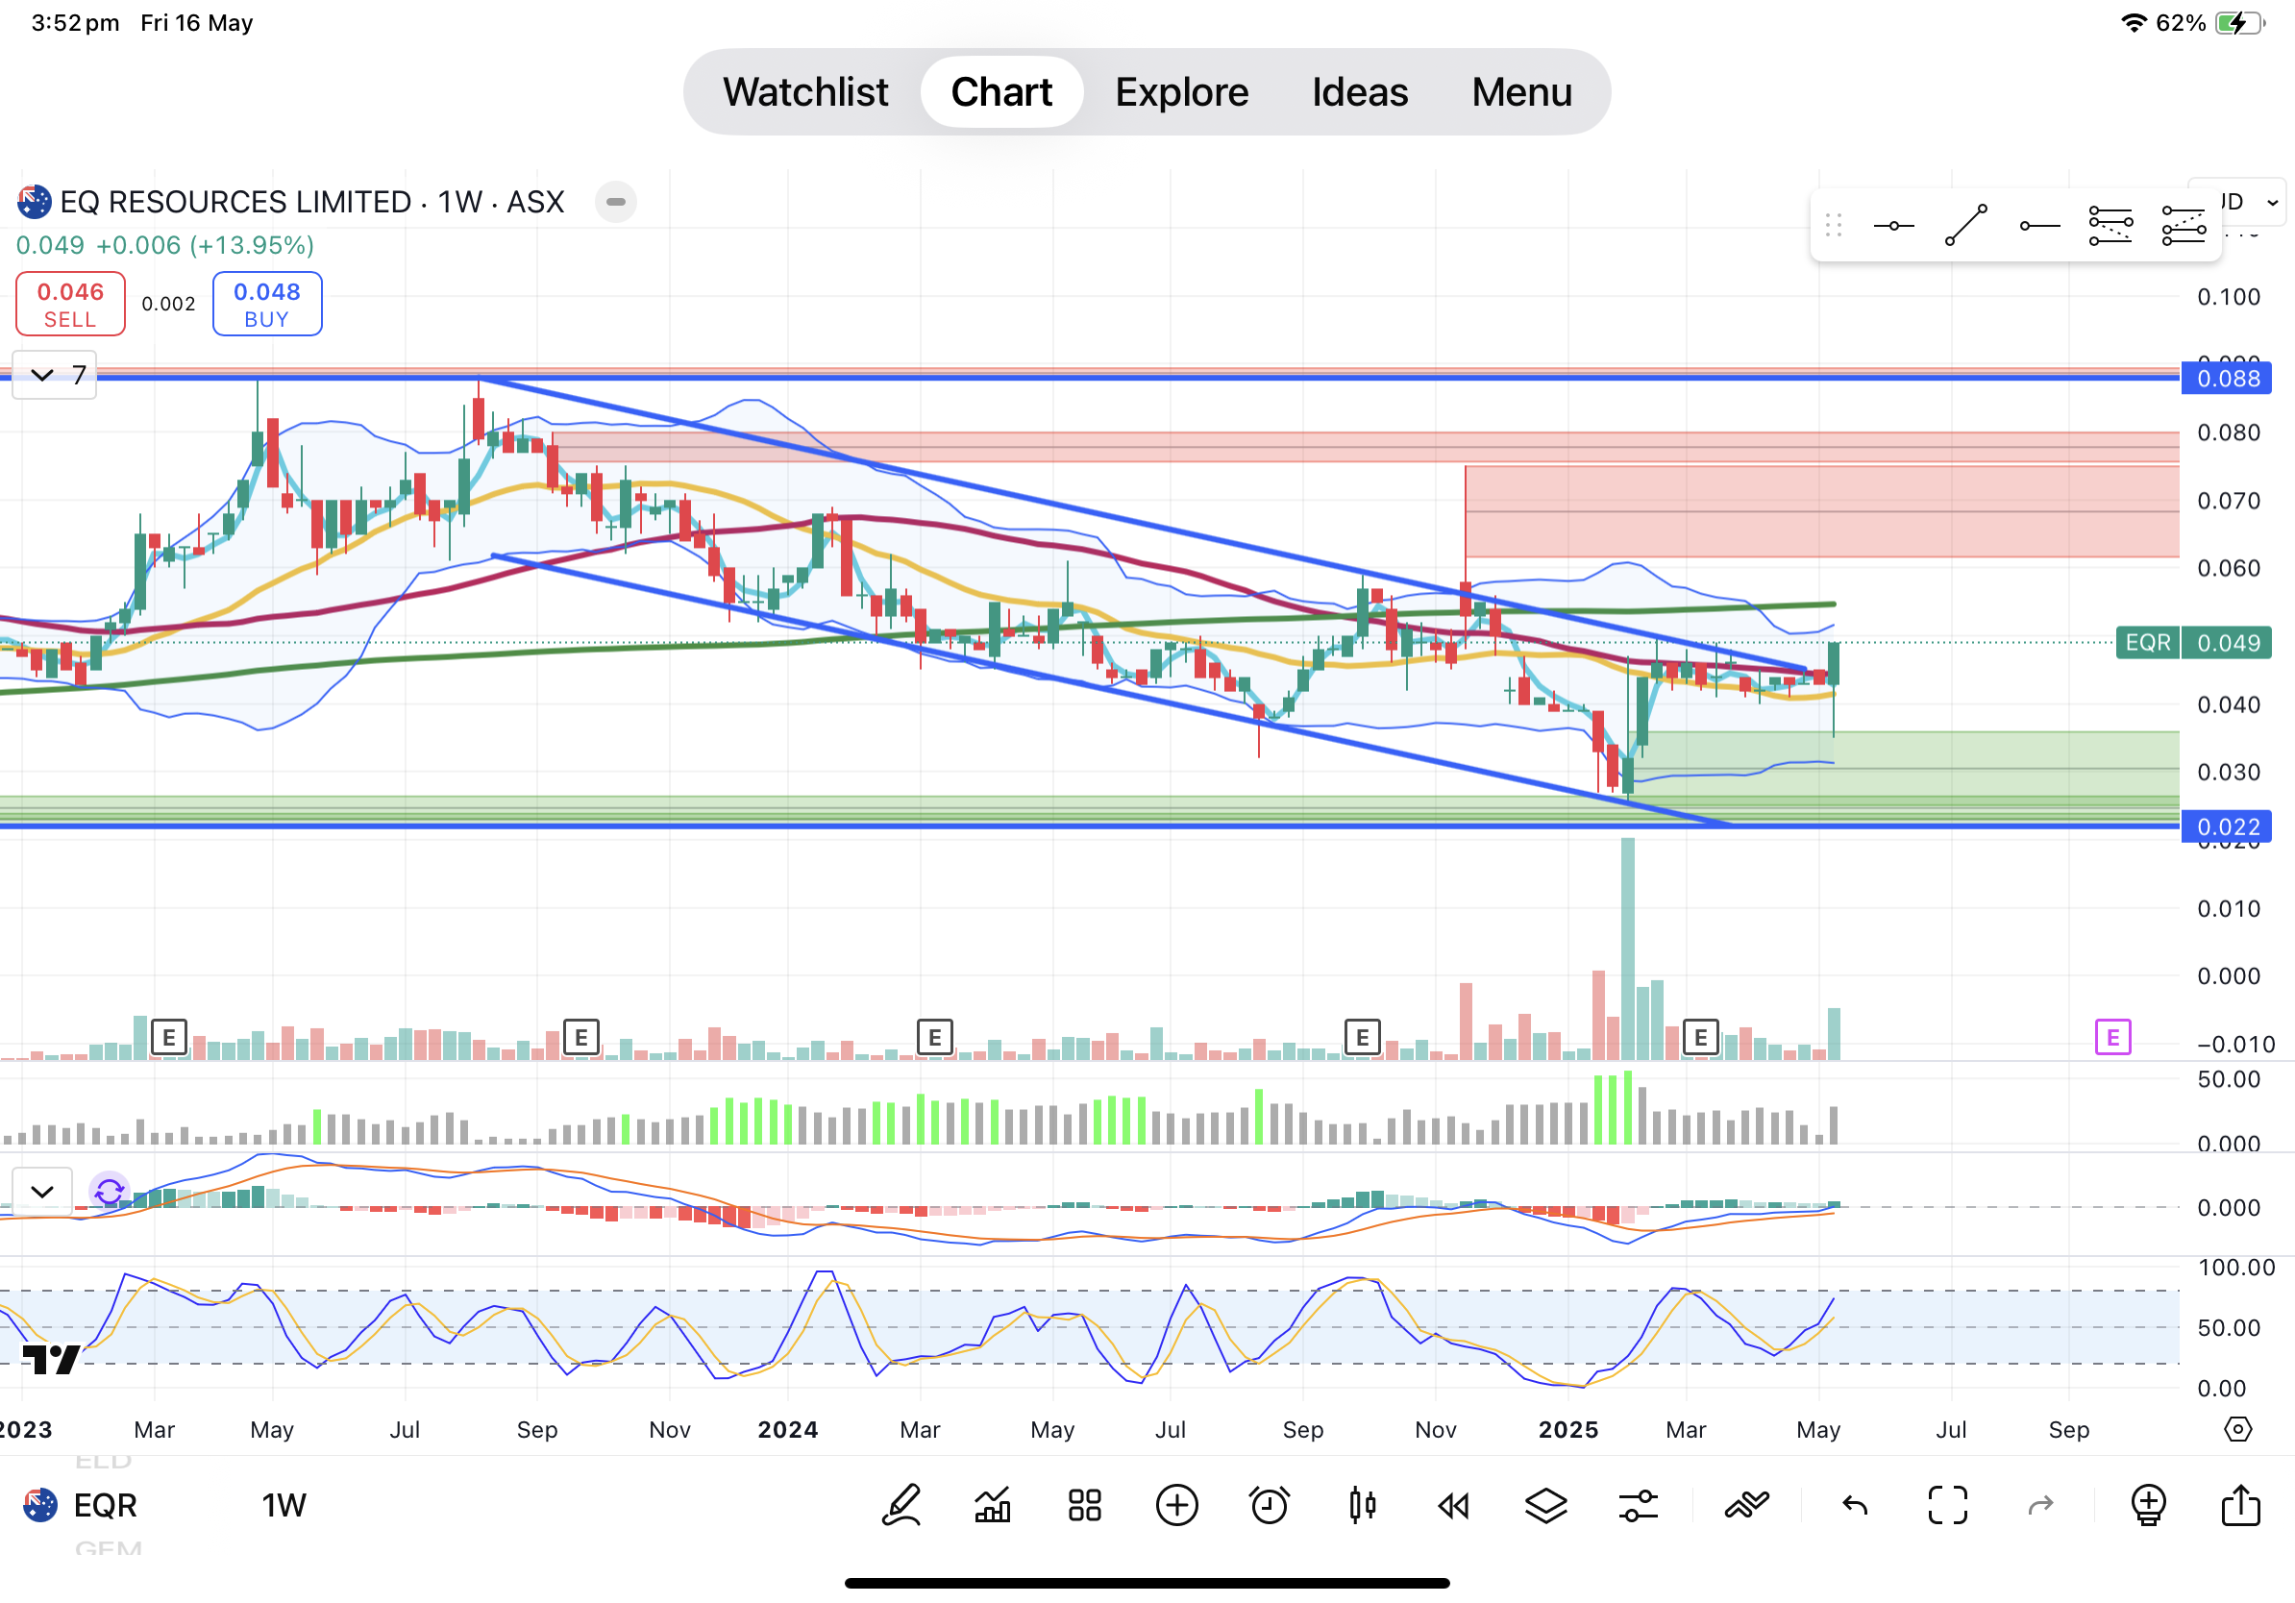Select the trend-based Fib extension tool

coord(2184,225)
